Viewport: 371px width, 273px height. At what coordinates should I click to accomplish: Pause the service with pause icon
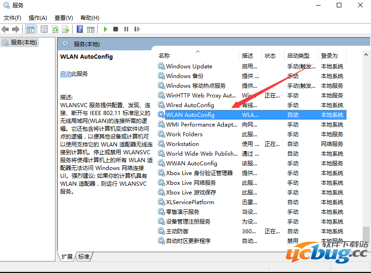[x=126, y=29]
